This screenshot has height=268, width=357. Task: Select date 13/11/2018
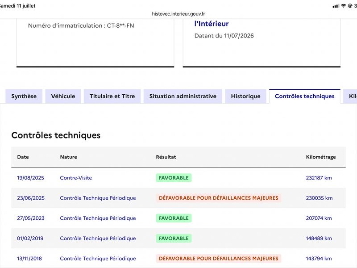pos(29,259)
